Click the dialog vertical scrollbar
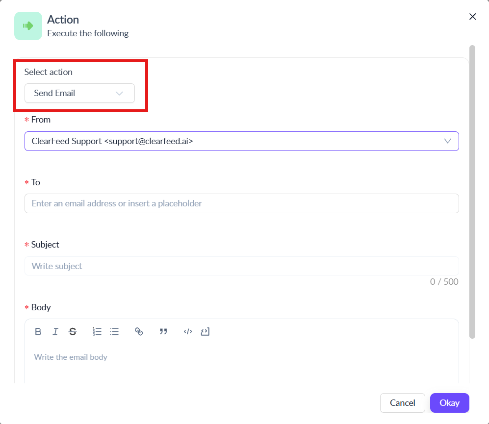 [472, 192]
